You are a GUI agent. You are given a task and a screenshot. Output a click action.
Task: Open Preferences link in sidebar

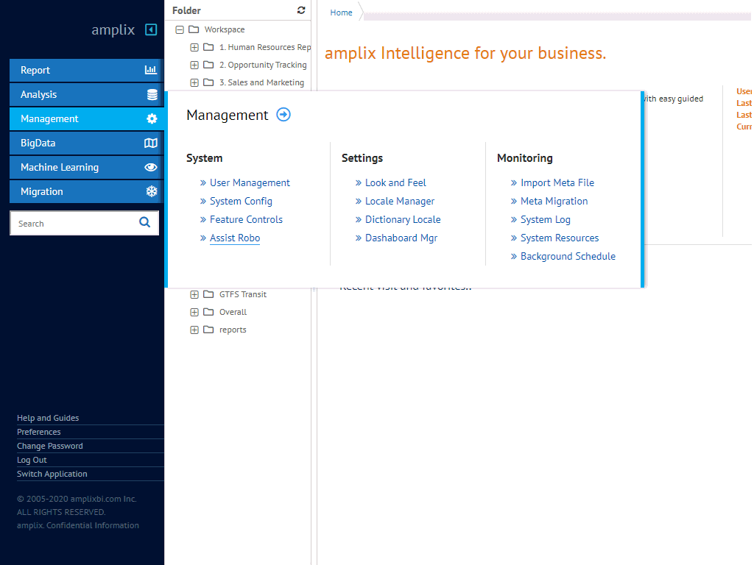pyautogui.click(x=38, y=432)
